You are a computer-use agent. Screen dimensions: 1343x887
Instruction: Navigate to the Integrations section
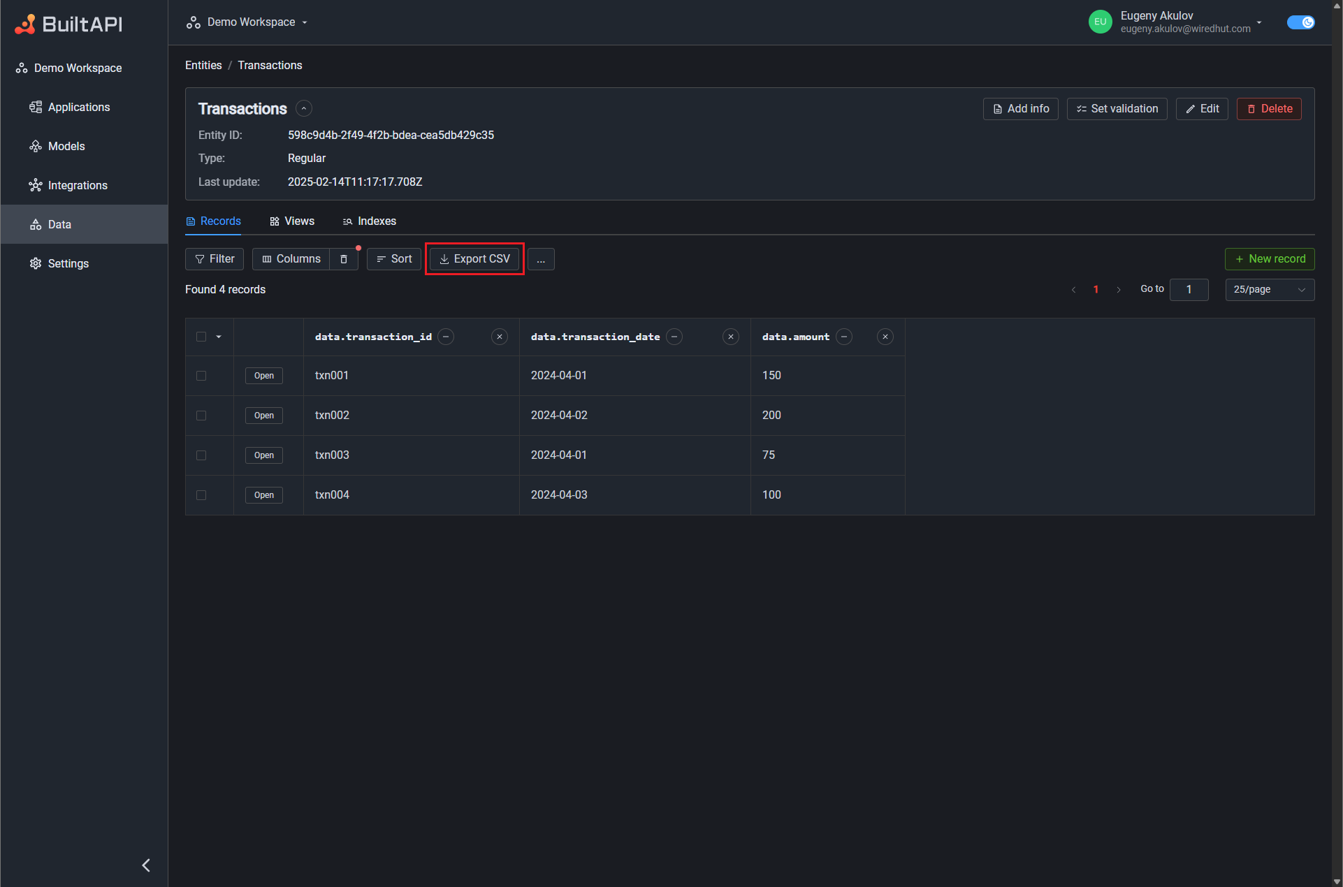click(77, 185)
